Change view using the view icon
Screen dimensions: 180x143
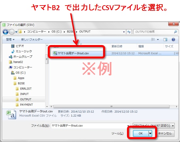point(153,40)
